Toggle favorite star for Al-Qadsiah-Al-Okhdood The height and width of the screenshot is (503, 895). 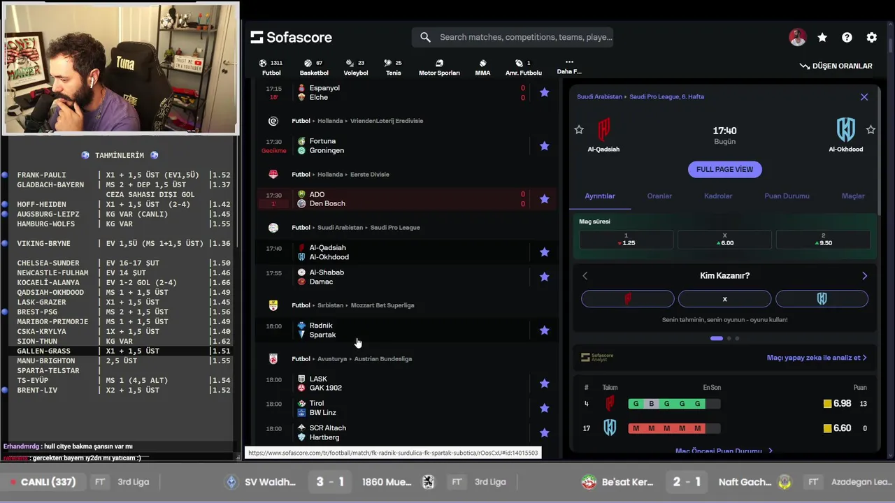pos(544,252)
